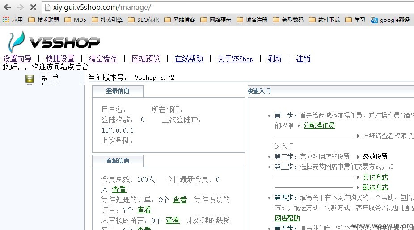
Task: Click the 快速入门 heading
Action: pyautogui.click(x=259, y=91)
